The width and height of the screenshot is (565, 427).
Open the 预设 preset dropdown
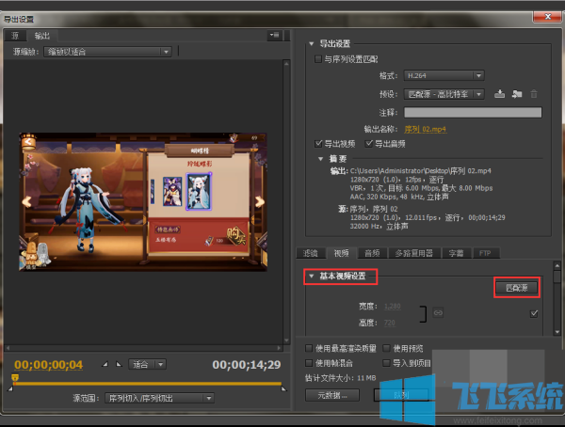[443, 93]
